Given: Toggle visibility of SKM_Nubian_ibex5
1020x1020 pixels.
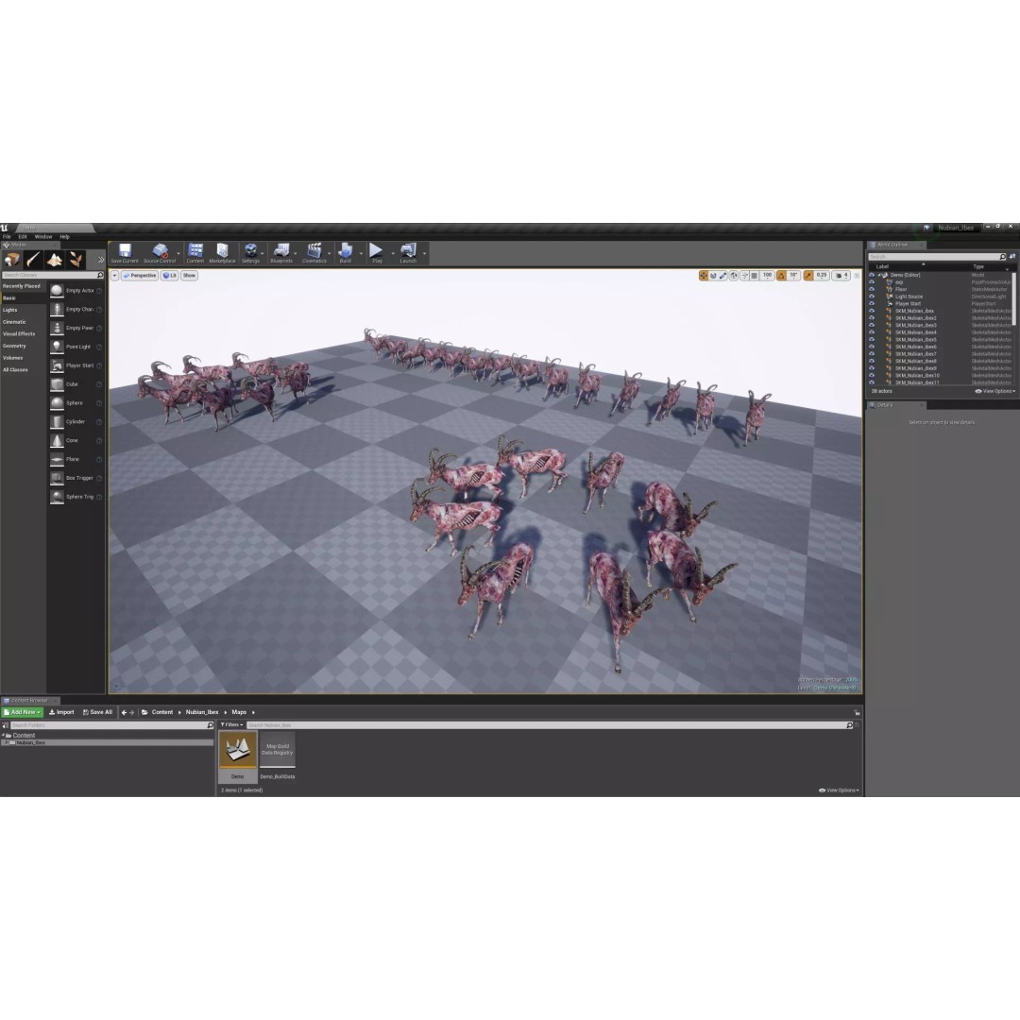Looking at the screenshot, I should coord(872,340).
